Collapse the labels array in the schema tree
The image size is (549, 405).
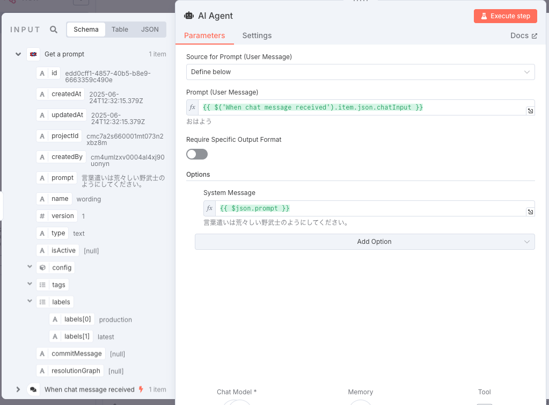point(30,301)
